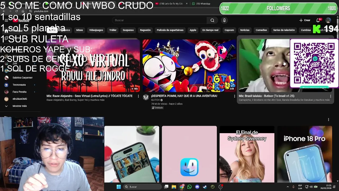Select the Tráiler filter chip
The width and height of the screenshot is (339, 191).
click(113, 30)
